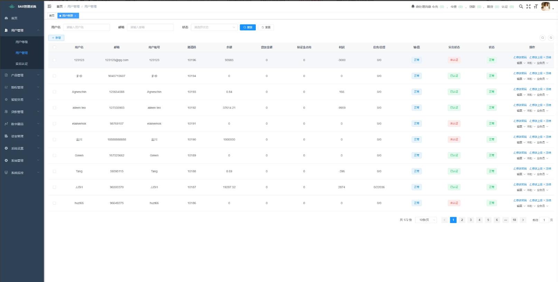This screenshot has width=558, height=282.
Task: Switch to the 首页 tab
Action: tap(52, 16)
